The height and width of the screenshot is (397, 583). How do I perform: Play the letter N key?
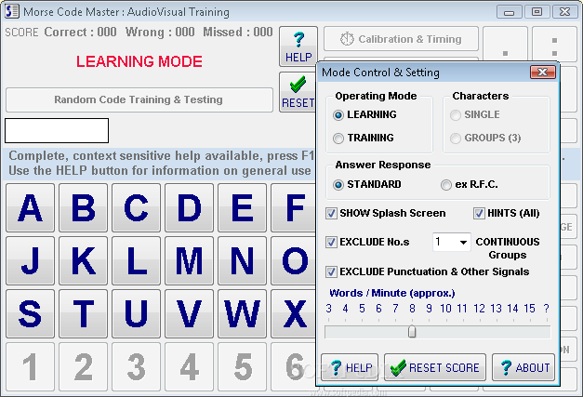(x=242, y=261)
